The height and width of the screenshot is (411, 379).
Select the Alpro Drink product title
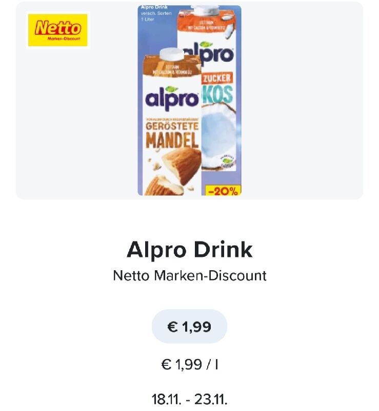coord(190,250)
